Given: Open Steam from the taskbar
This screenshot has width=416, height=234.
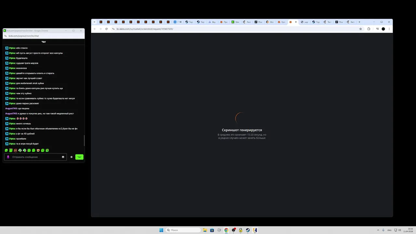Looking at the screenshot, I should click(x=248, y=230).
